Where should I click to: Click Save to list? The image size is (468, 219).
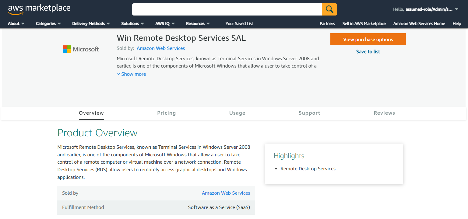[x=368, y=52]
